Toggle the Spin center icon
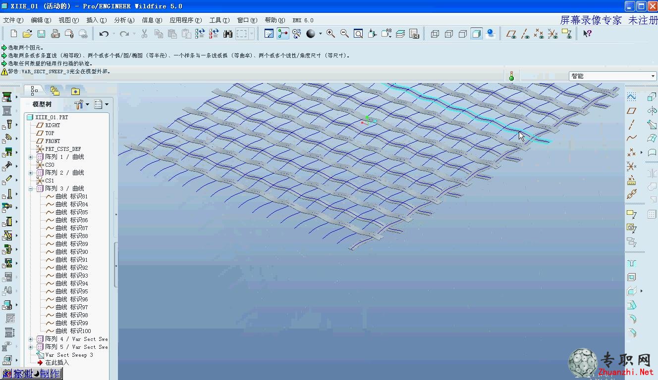The width and height of the screenshot is (658, 380). tap(283, 34)
